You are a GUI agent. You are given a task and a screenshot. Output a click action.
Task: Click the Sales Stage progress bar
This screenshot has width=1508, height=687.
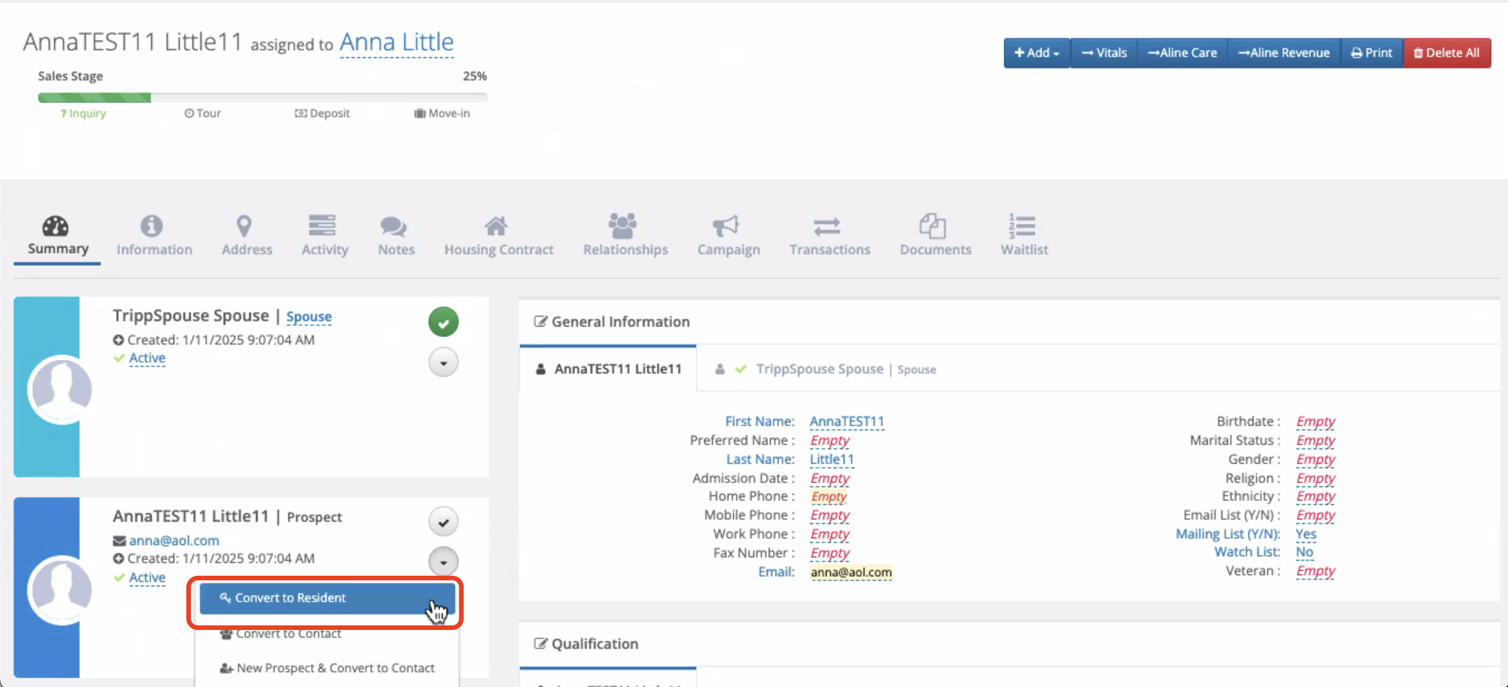tap(262, 98)
